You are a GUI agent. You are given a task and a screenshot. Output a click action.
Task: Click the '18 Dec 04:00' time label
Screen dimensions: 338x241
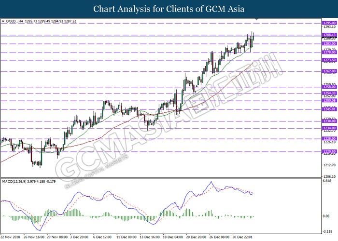click(x=173, y=237)
